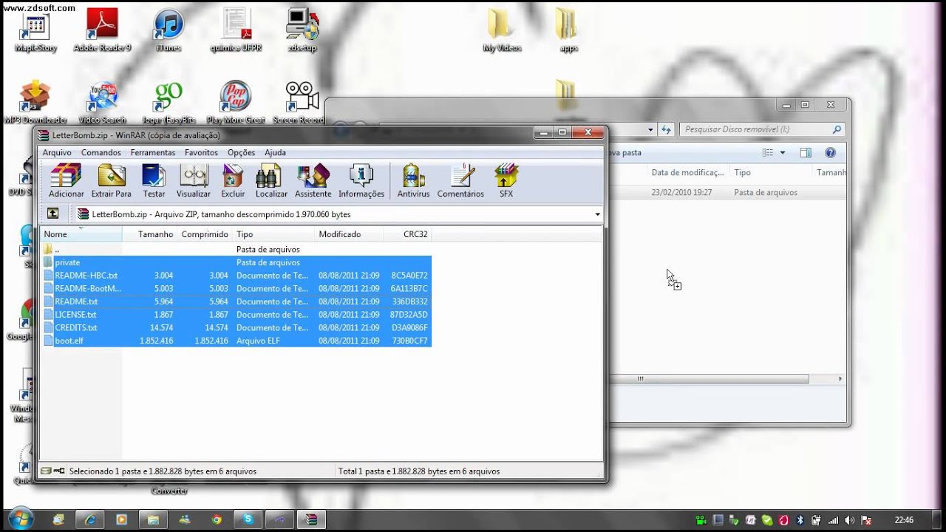Click the SFX toolbar icon
This screenshot has height=532, width=946.
[x=506, y=181]
